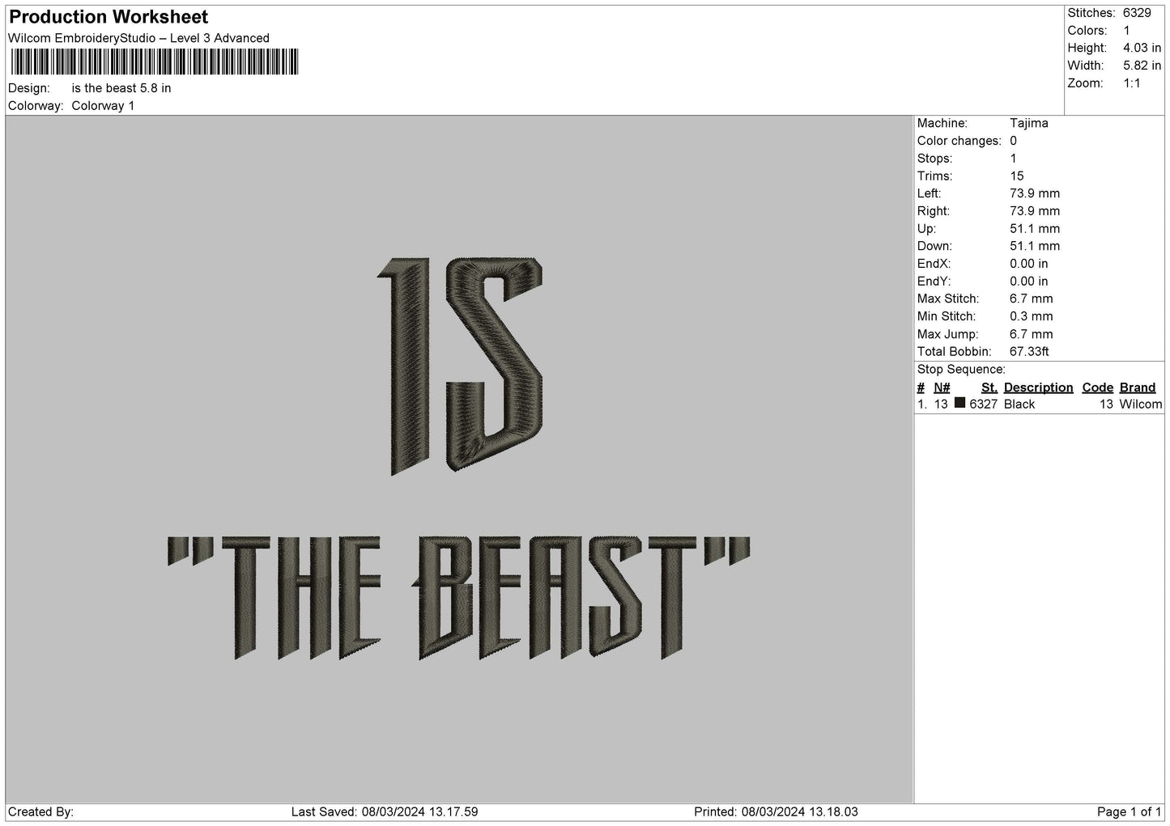Screen dimensions: 1170x826
Task: Click the "Colors:" label in the header
Action: [1087, 31]
